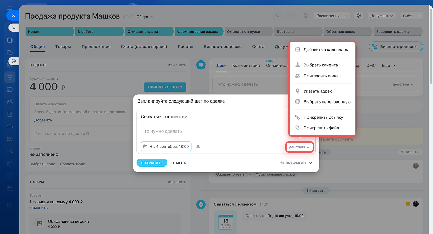Expand the Расширения dropdown arrow

(x=346, y=16)
